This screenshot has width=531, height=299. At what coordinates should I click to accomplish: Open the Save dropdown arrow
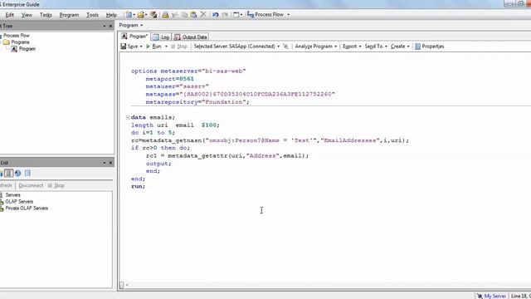141,47
